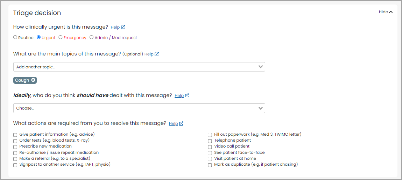This screenshot has width=402, height=180.
Task: Check 'Order tests' action box
Action: [x=15, y=141]
